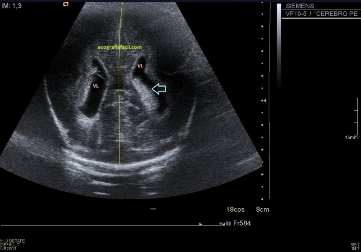
Task: Click the small play triangle on cine bar
Action: tap(200, 224)
